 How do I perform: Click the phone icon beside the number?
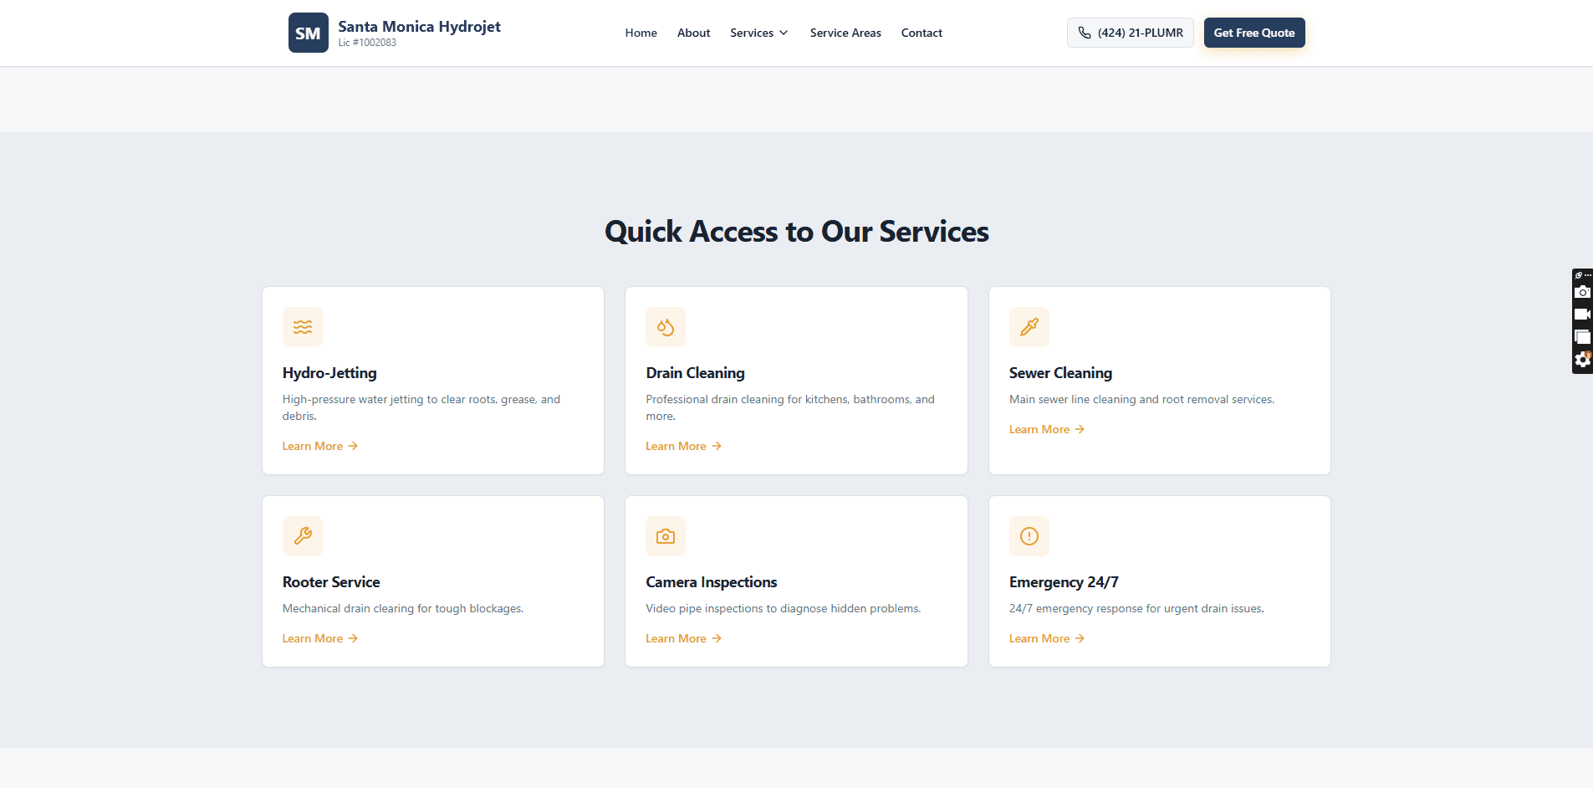[x=1085, y=33]
